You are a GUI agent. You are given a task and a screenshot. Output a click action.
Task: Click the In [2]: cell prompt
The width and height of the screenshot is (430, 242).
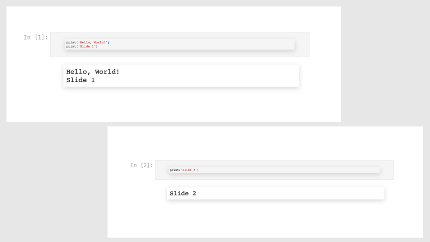[142, 165]
